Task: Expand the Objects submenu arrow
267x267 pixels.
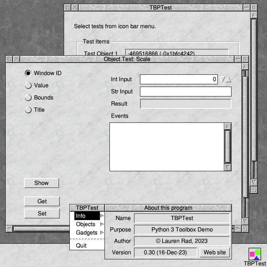Action: coord(102,224)
